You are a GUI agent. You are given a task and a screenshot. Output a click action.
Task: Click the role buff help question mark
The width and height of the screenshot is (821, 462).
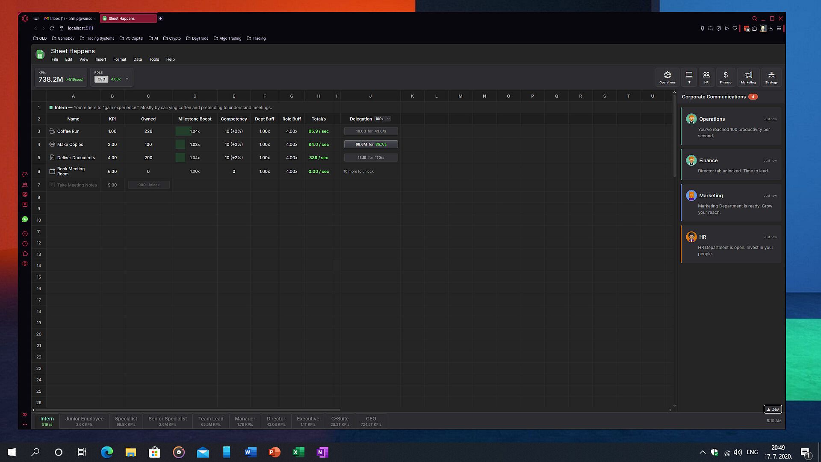[127, 80]
